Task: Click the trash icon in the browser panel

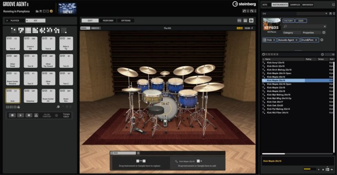Action: (333, 13)
